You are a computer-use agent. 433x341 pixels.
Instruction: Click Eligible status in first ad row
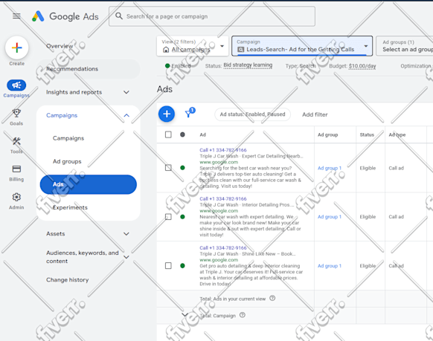pyautogui.click(x=368, y=168)
